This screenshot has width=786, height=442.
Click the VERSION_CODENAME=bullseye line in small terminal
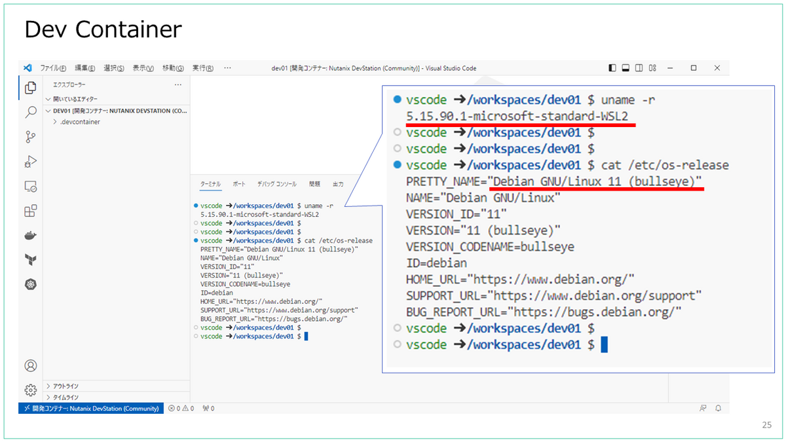pyautogui.click(x=245, y=284)
